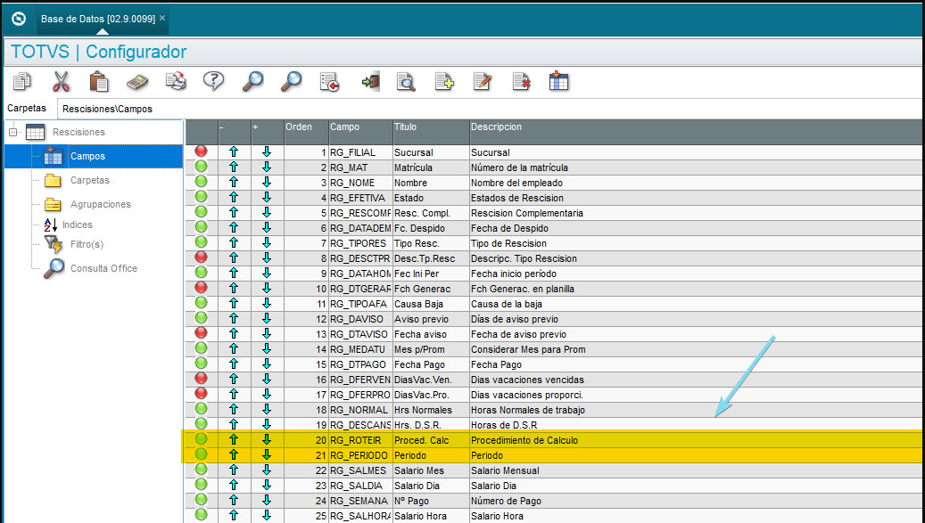This screenshot has width=925, height=523.
Task: Click the Rescisiones\Campos path field
Action: click(x=490, y=109)
